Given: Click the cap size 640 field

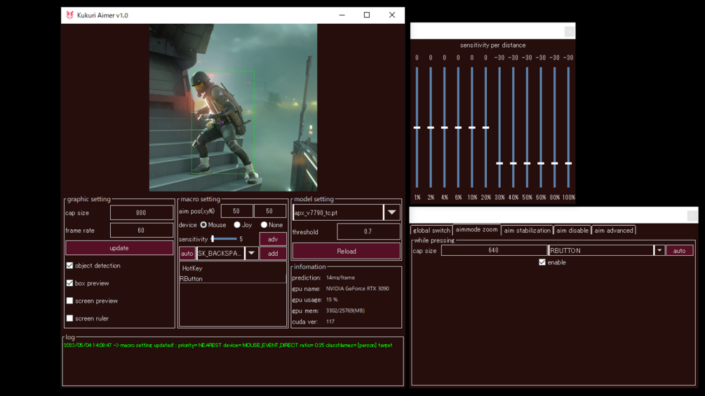Looking at the screenshot, I should coord(494,250).
